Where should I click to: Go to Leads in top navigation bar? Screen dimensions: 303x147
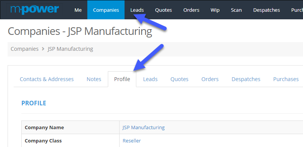point(137,10)
